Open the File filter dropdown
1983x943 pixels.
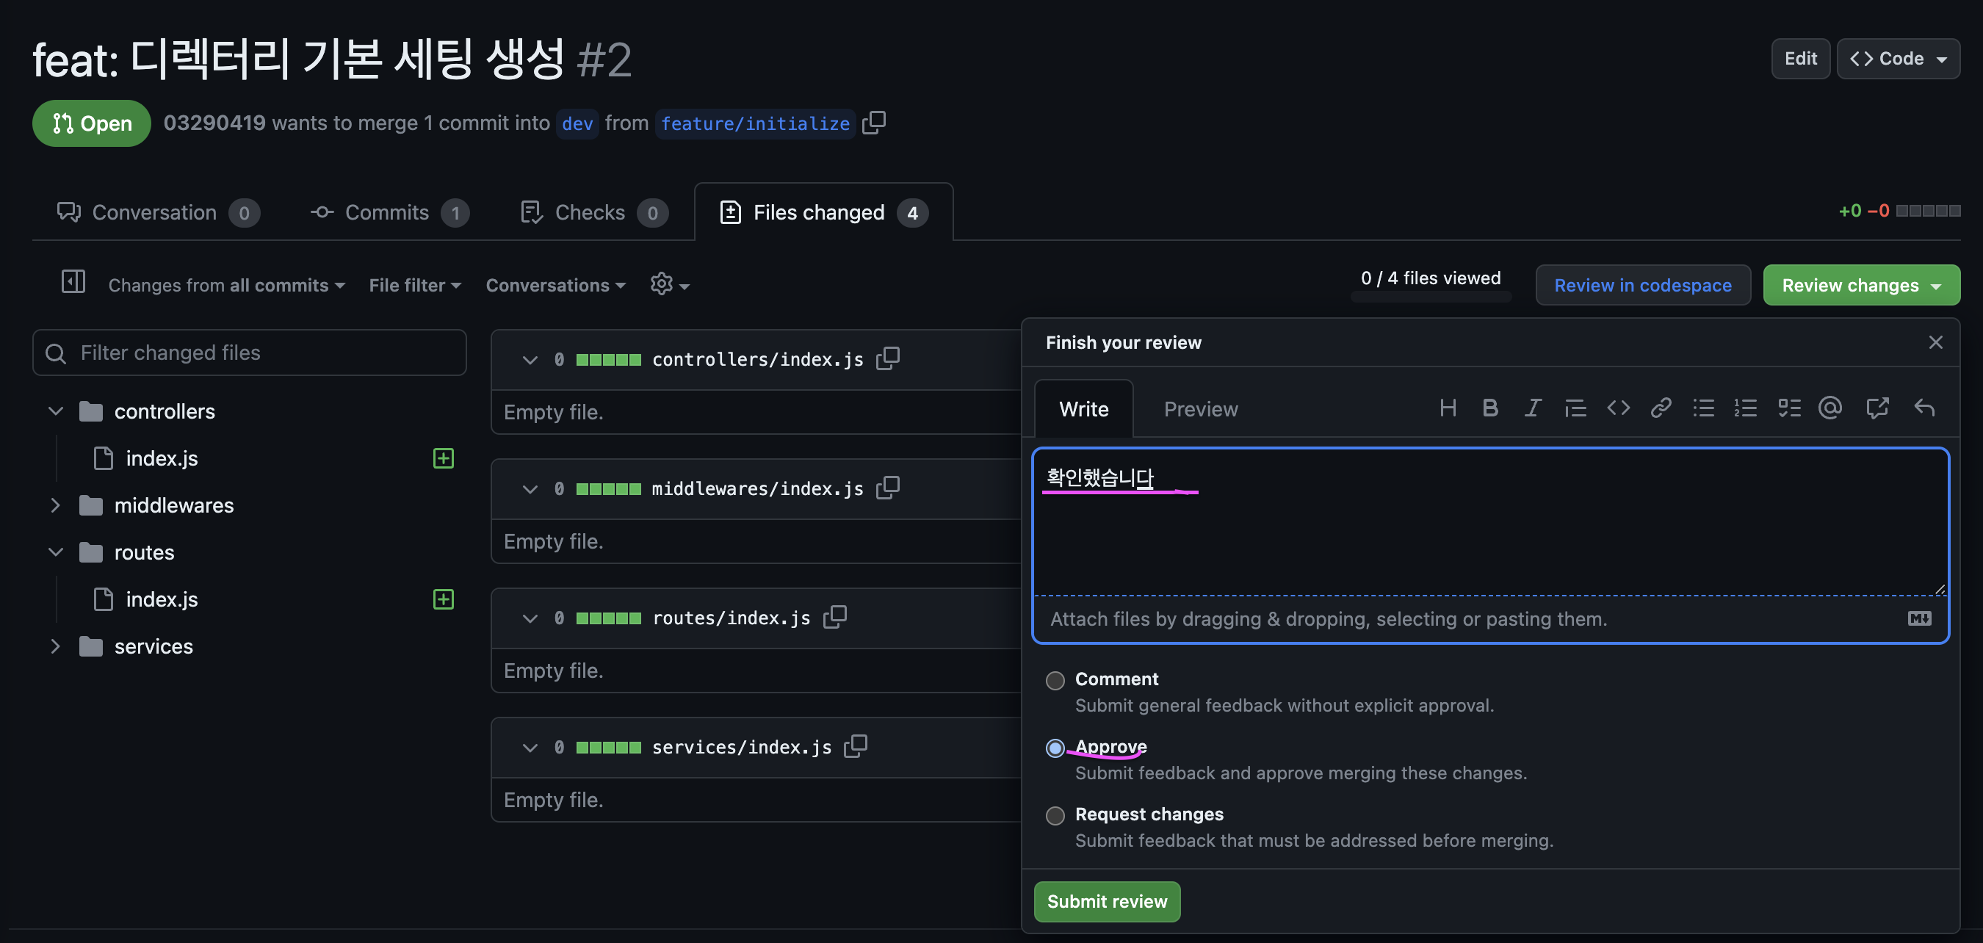[415, 285]
